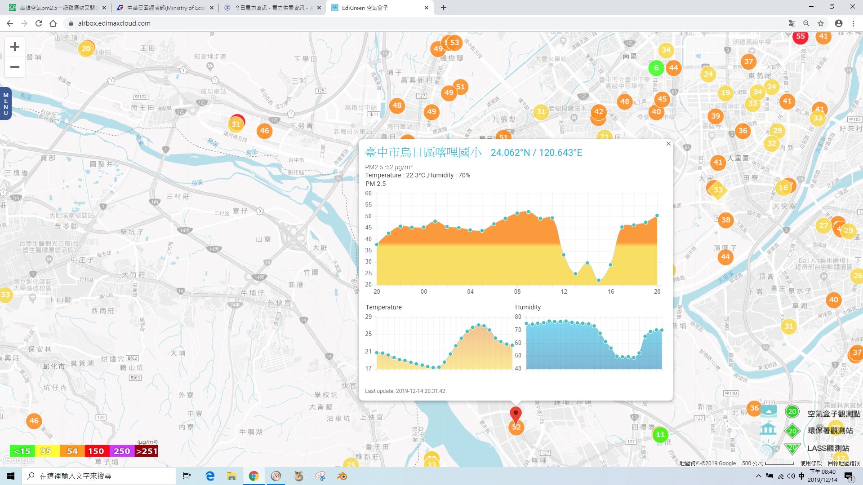Expand the blue MENU side tab
The width and height of the screenshot is (863, 485).
pos(6,104)
